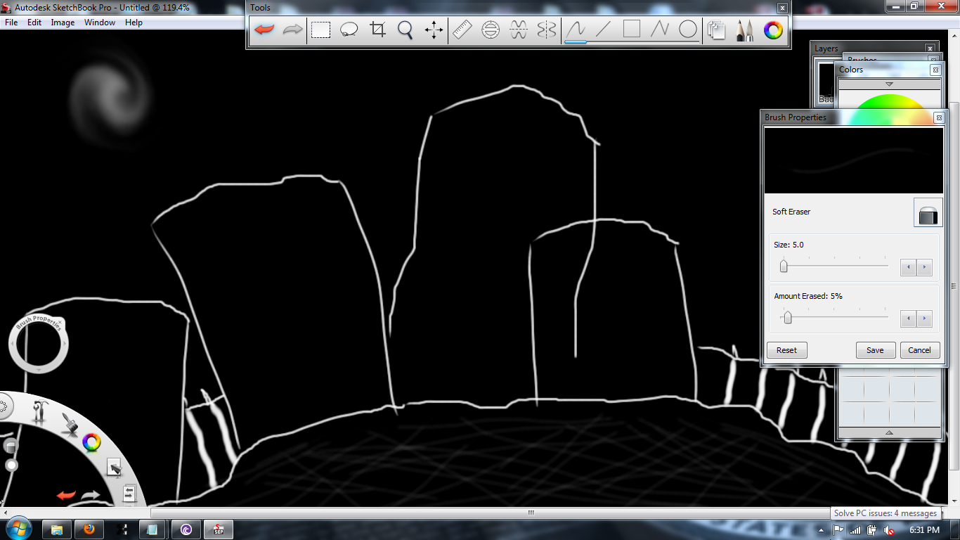Decrease brush Size with left arrow

point(909,267)
